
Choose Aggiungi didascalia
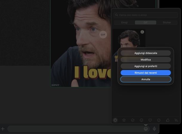pos(146,53)
